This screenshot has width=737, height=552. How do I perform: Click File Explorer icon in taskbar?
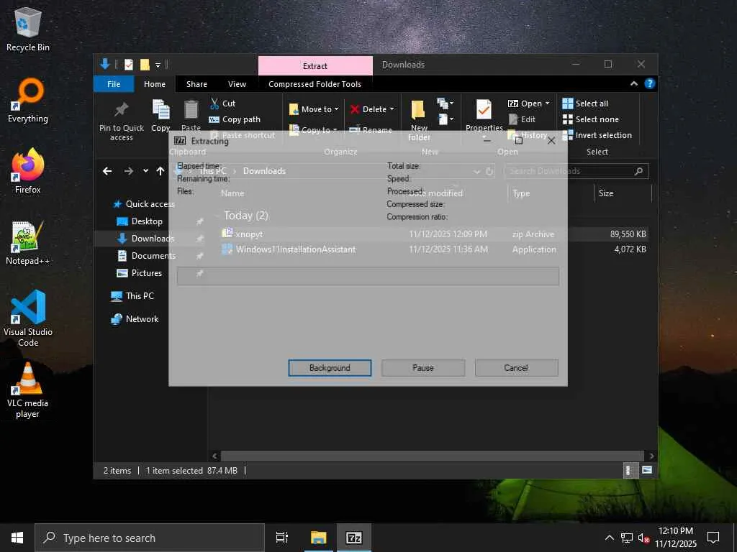click(318, 538)
